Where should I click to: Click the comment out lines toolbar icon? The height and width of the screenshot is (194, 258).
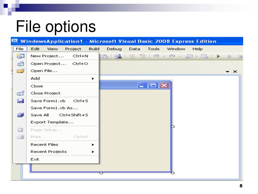132,56
